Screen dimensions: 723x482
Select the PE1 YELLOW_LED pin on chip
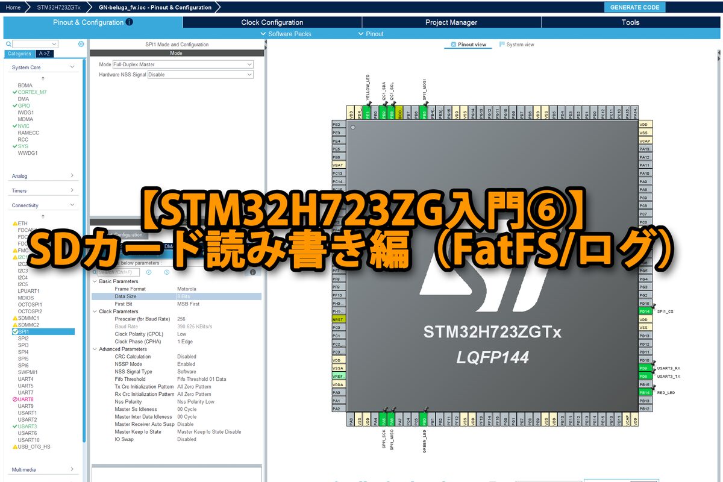coord(368,113)
